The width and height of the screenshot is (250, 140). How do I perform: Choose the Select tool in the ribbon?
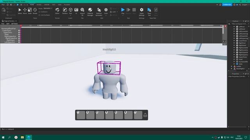pyautogui.click(x=20, y=11)
